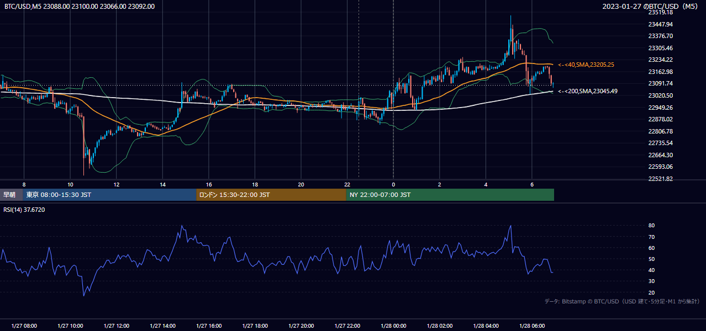This screenshot has height=331, width=706.
Task: Click the BTC/USD,M5 OHLC header text
Action: (80, 6)
